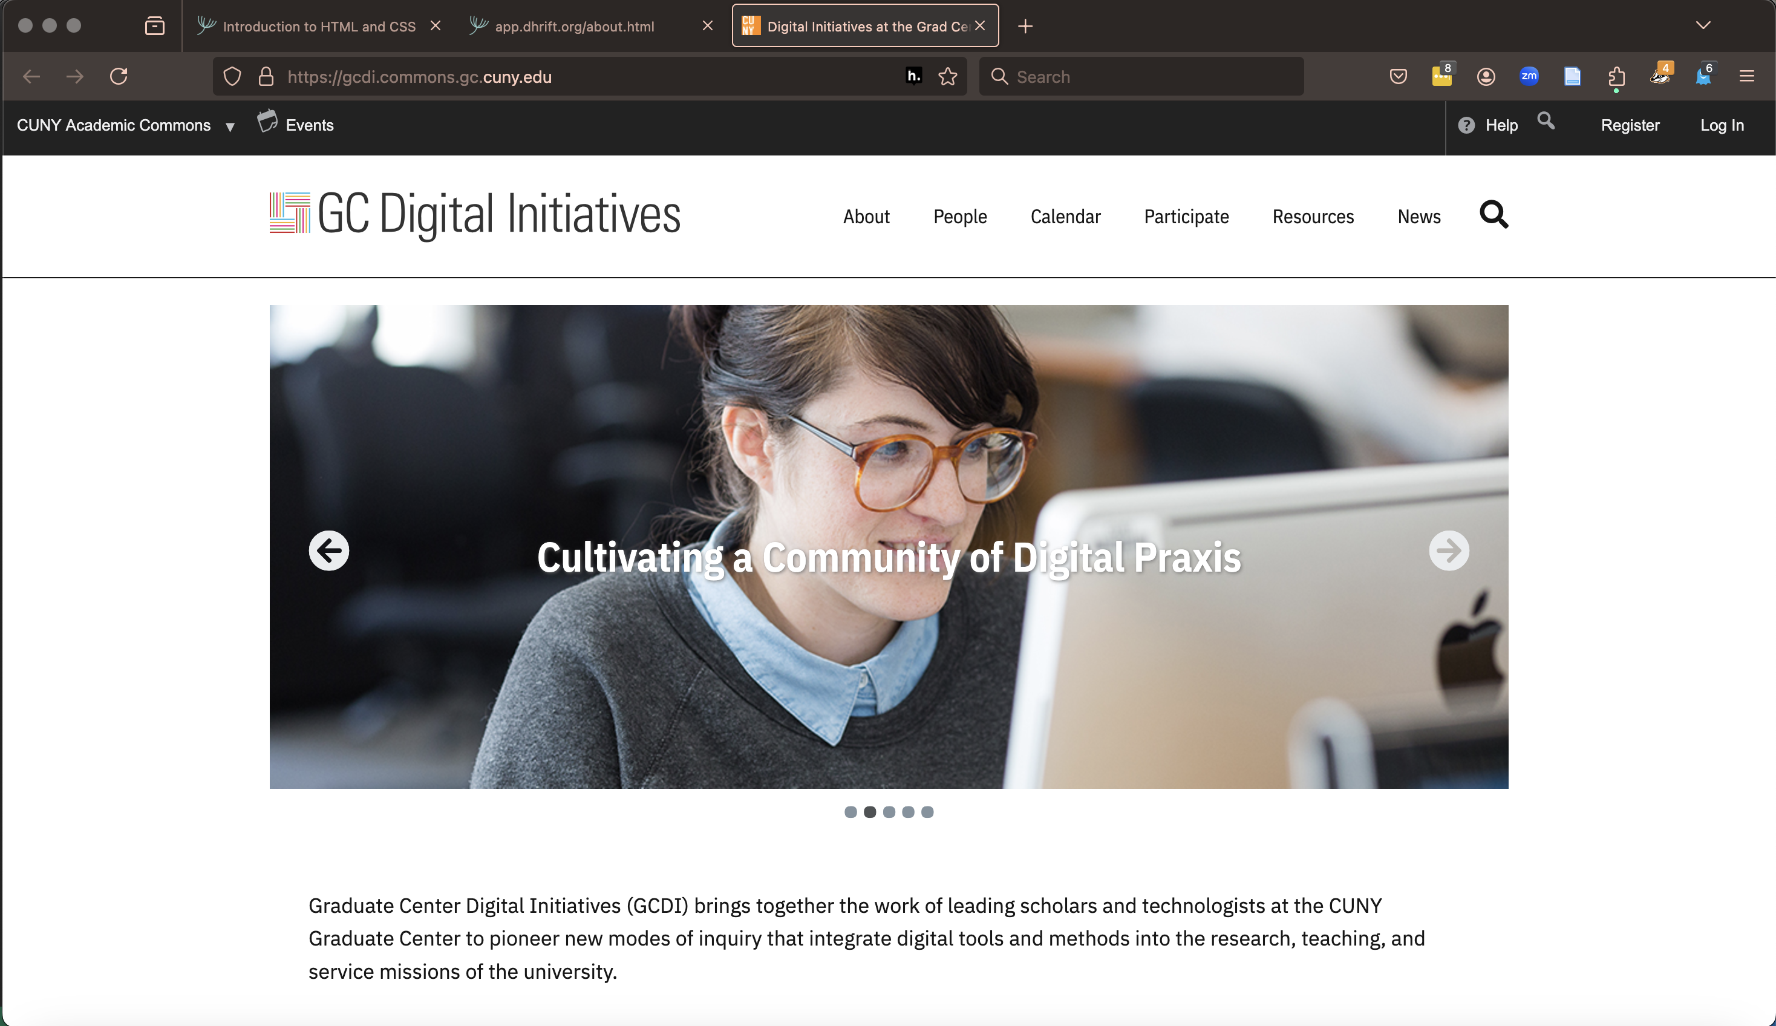The width and height of the screenshot is (1776, 1026).
Task: Open the Resources menu item
Action: [1313, 217]
